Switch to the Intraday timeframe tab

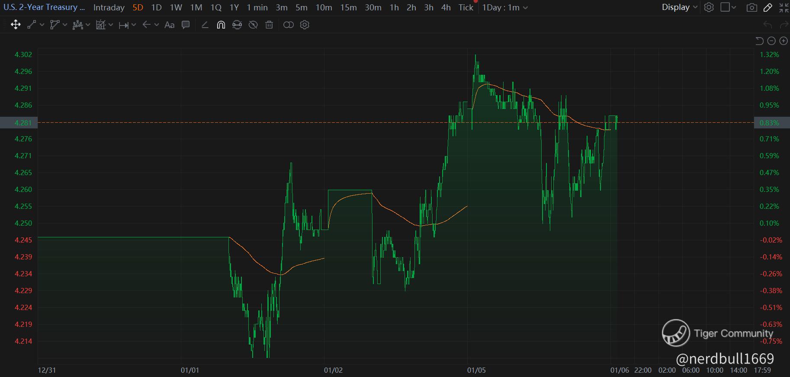(x=109, y=7)
